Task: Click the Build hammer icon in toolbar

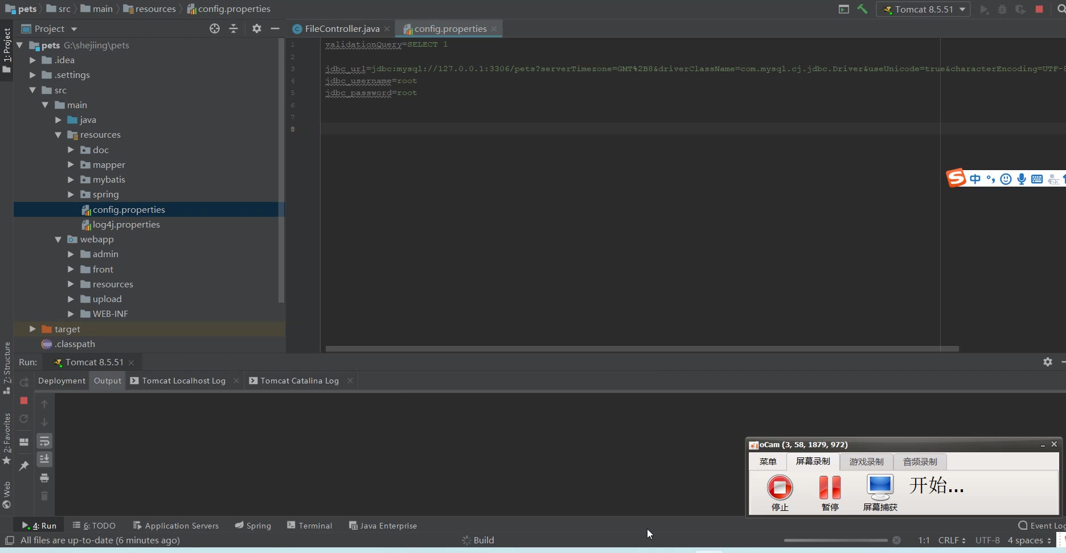Action: tap(862, 9)
